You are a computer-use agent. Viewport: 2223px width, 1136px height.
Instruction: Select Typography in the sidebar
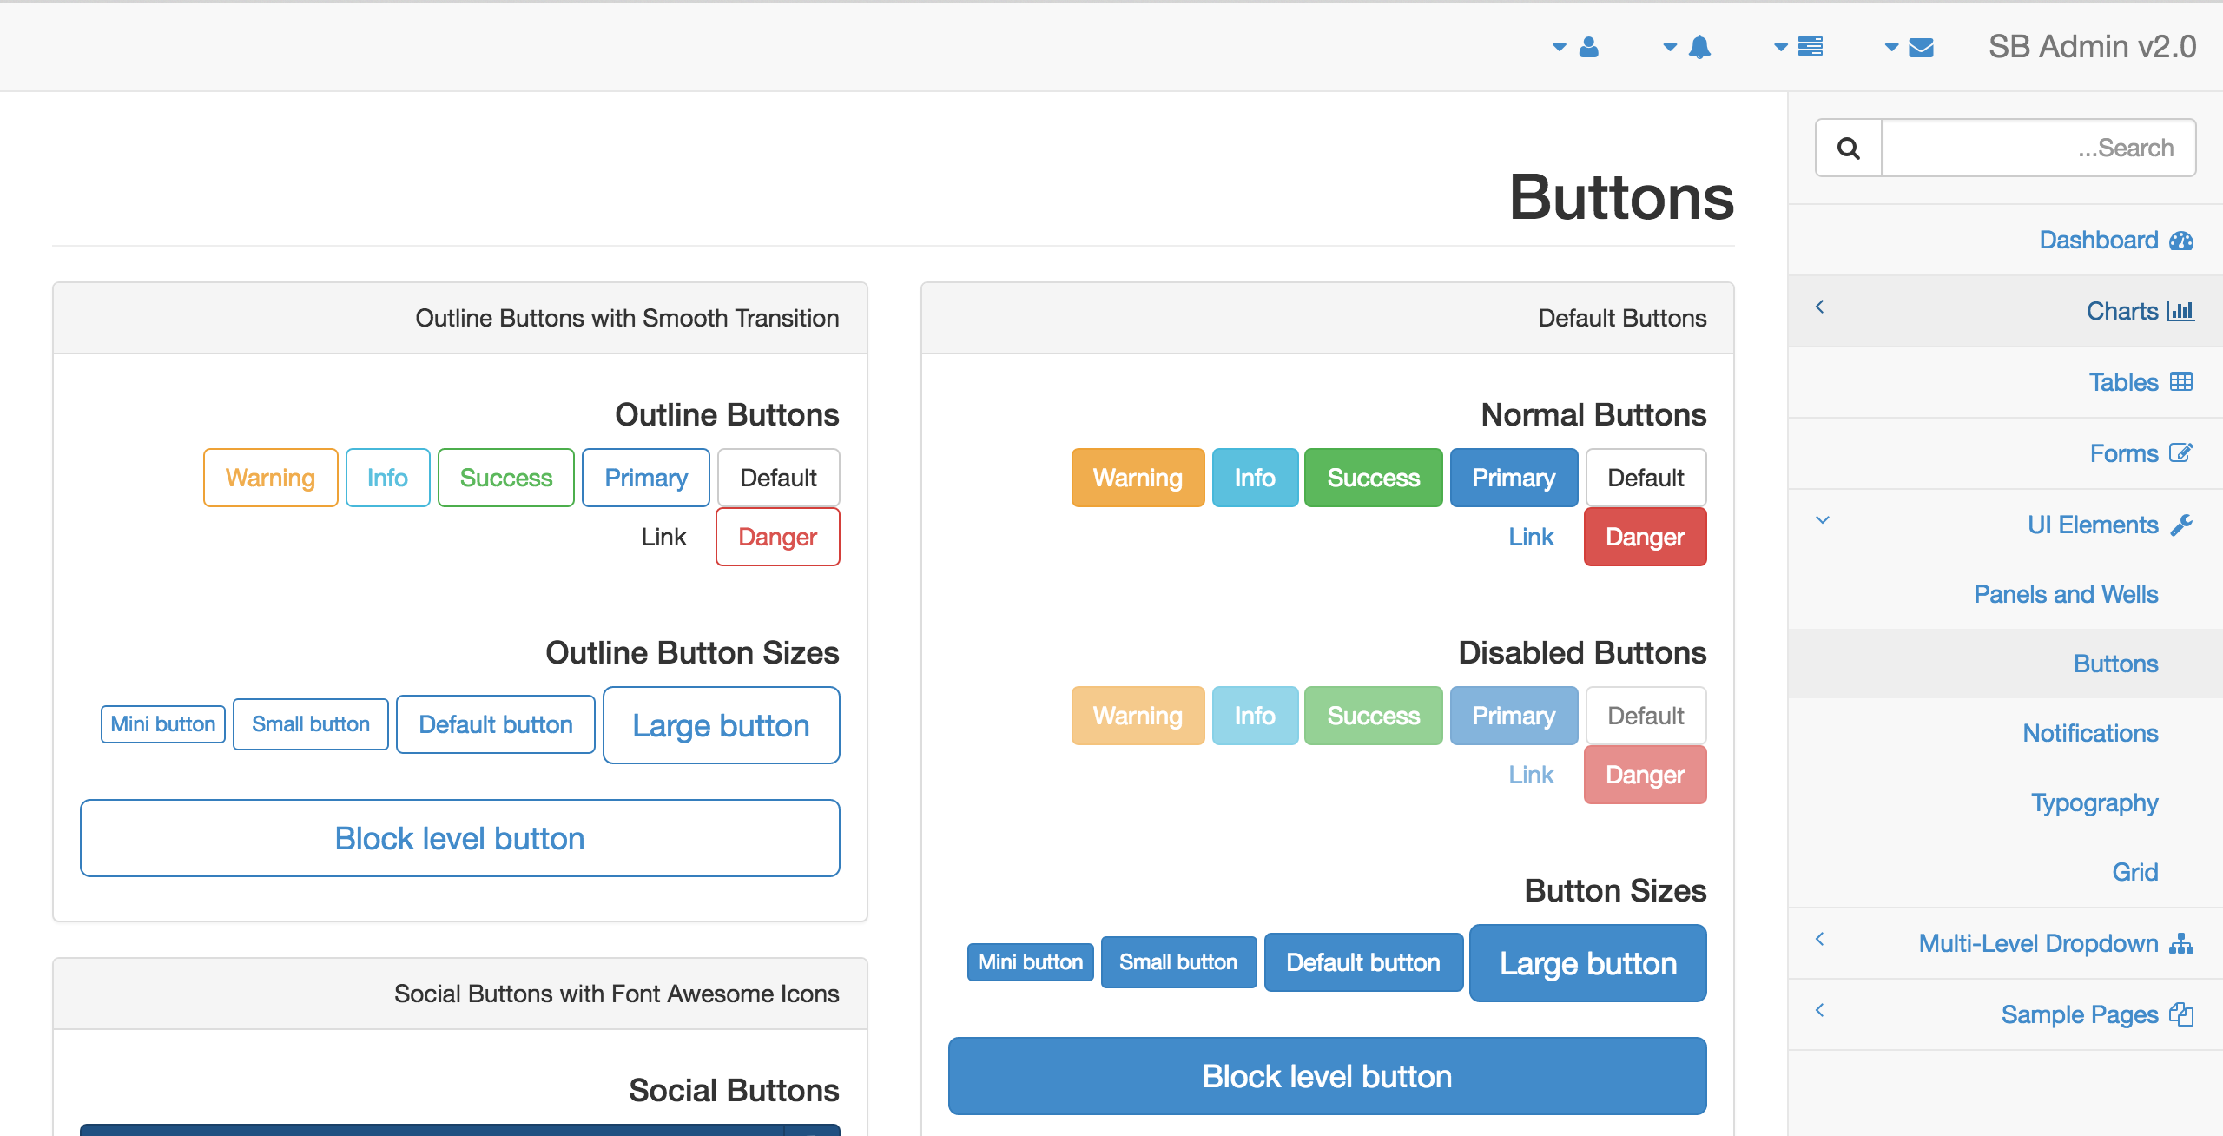click(2094, 803)
